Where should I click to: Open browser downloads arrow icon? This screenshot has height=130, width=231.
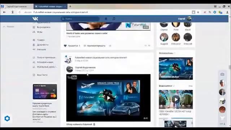click(x=227, y=12)
